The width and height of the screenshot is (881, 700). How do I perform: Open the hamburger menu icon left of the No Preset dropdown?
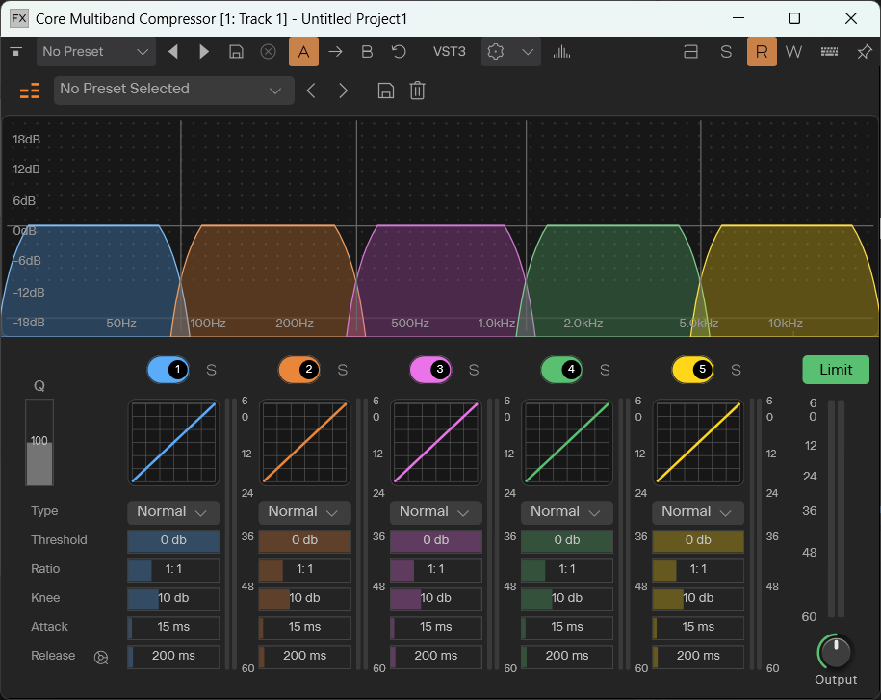point(16,52)
